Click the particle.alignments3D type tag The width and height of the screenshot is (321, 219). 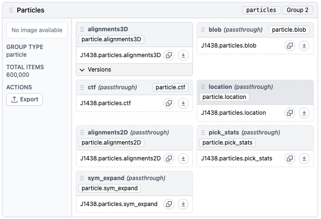coord(111,39)
